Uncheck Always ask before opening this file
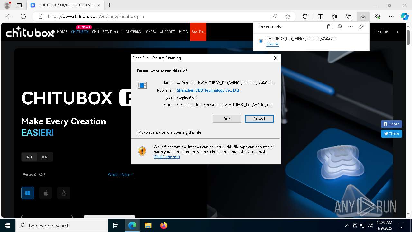 [139, 132]
